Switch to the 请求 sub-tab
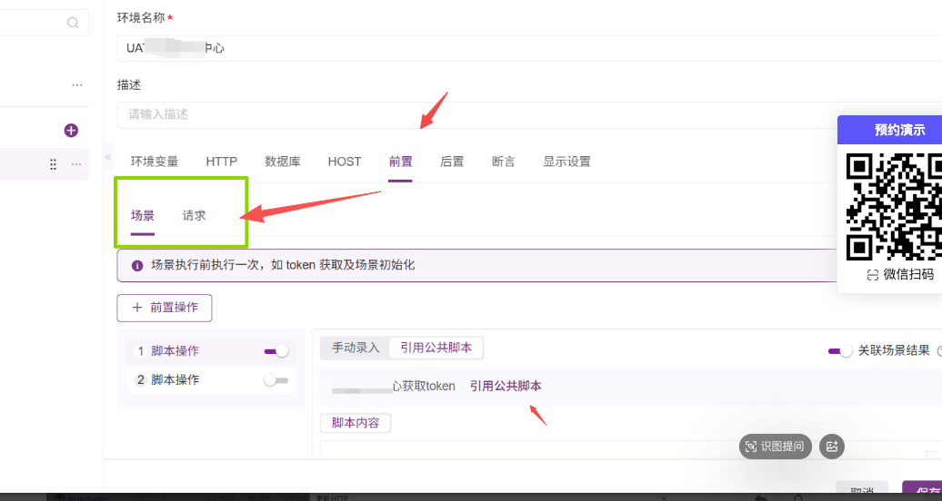The image size is (942, 501). coord(194,216)
